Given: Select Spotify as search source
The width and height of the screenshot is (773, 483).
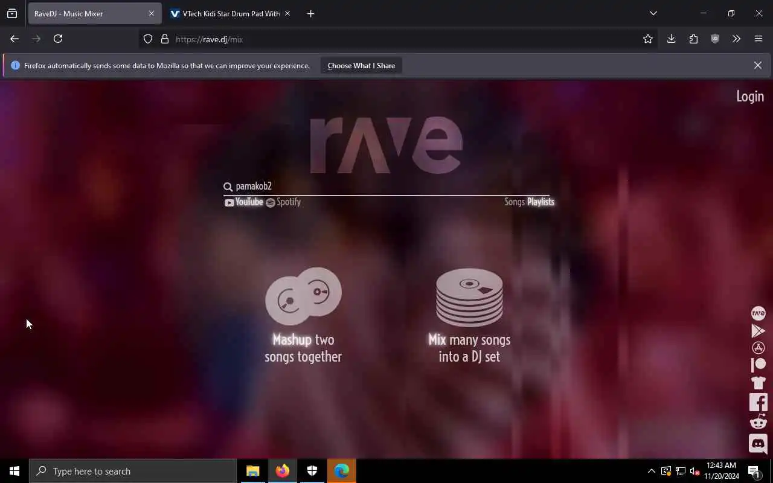Looking at the screenshot, I should click(x=283, y=202).
